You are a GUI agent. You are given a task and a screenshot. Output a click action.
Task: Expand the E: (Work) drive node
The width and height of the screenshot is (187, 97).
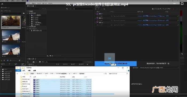point(30,19)
